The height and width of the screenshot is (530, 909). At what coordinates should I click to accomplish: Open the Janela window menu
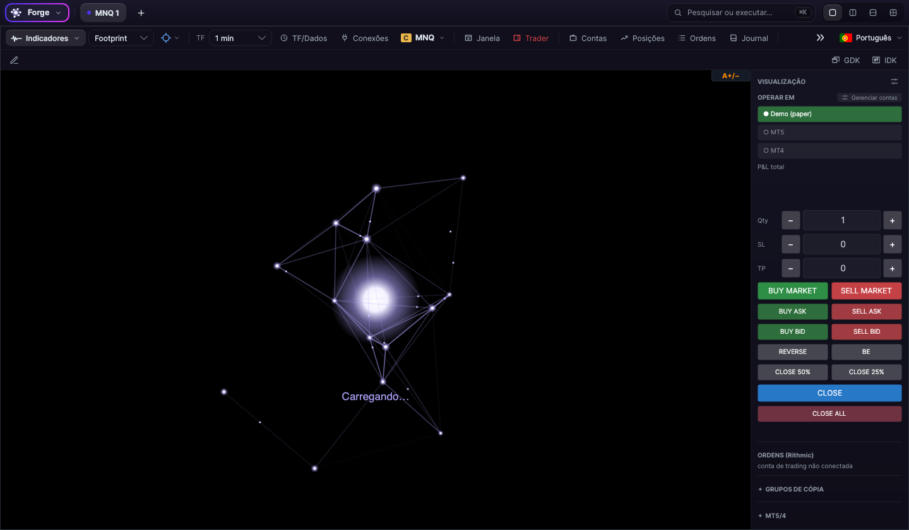(x=482, y=38)
